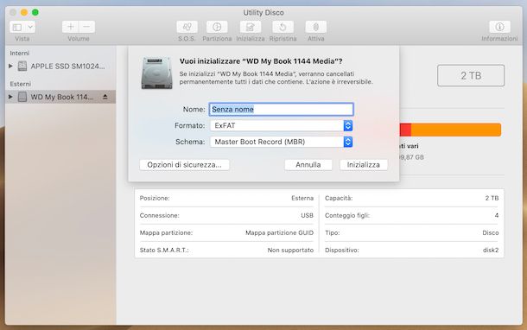Click the hard drive image in dialog

tap(156, 73)
